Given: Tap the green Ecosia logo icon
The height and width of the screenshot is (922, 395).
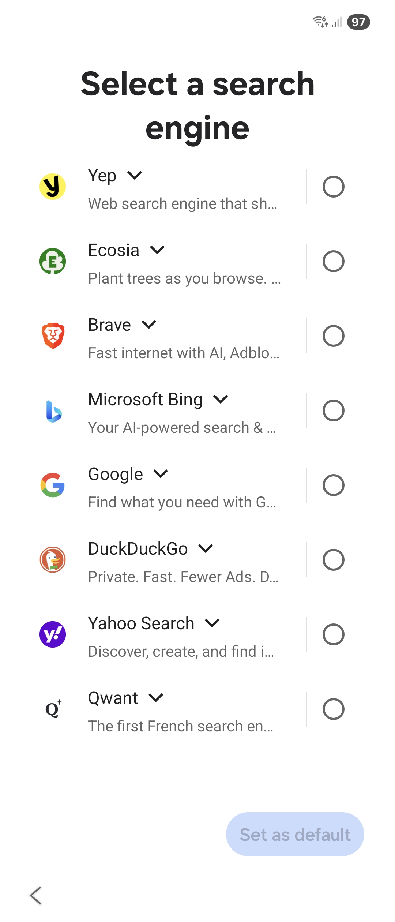Looking at the screenshot, I should [x=53, y=261].
